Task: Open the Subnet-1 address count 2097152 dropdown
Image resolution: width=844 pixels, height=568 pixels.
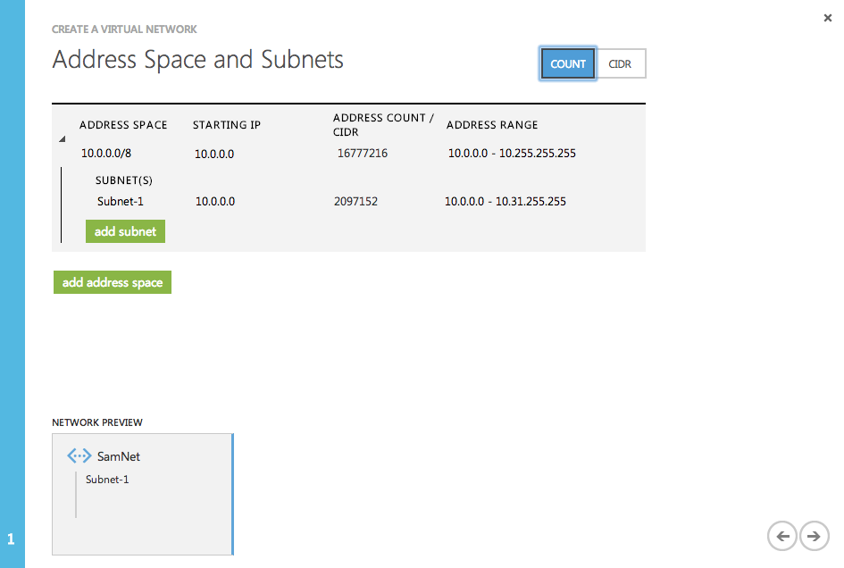Action: pos(355,202)
